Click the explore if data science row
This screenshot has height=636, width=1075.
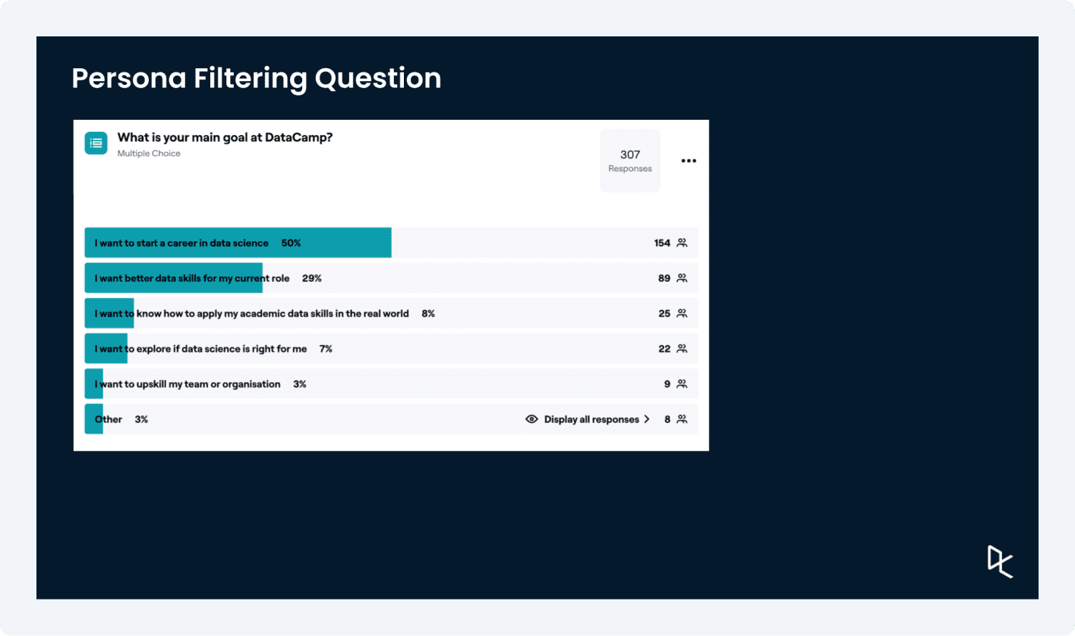(x=391, y=349)
